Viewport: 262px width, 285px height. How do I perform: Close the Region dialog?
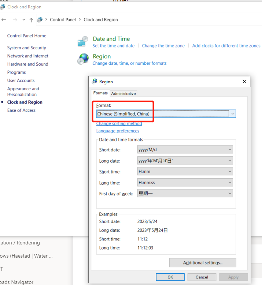coord(244,81)
